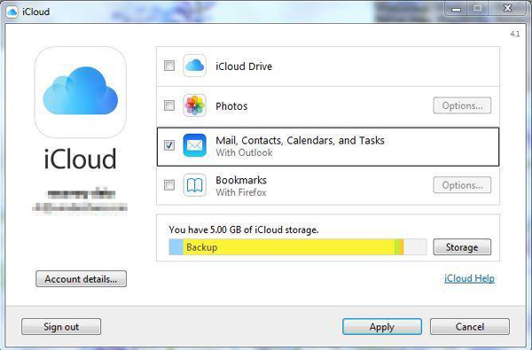This screenshot has height=350, width=532.
Task: Open the iCloud Help link
Action: [x=469, y=278]
